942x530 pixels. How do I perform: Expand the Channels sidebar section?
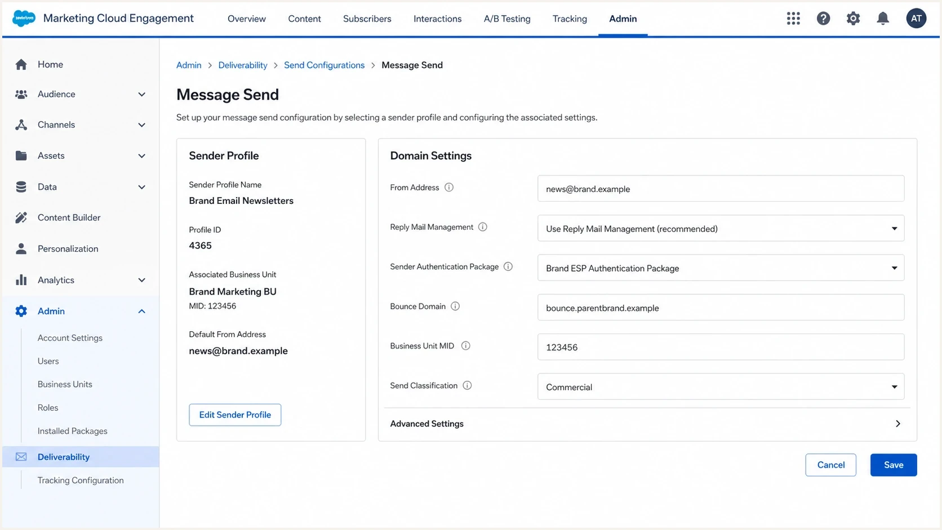(x=142, y=124)
